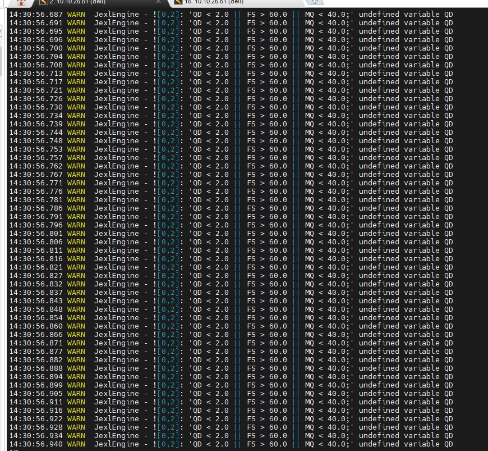
Task: Click WARN on the 14:30:56.739 line
Action: (x=76, y=124)
